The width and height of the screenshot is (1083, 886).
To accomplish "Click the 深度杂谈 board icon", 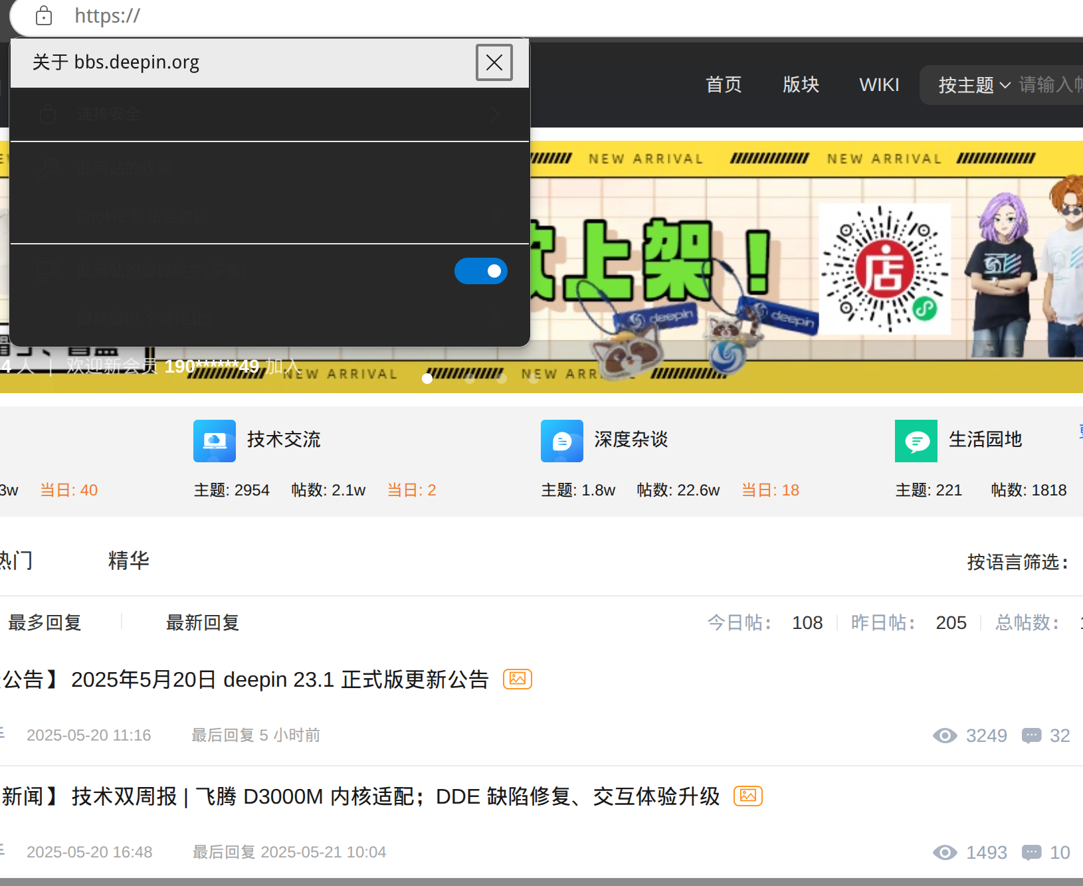I will tap(562, 441).
